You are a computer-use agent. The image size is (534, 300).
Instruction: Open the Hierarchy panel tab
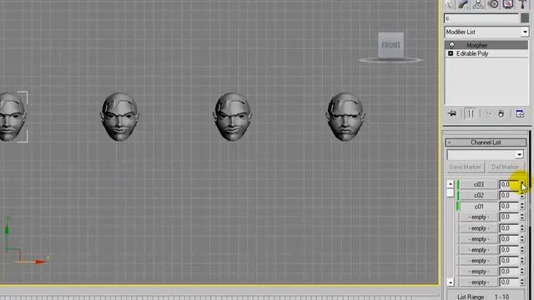(x=478, y=4)
